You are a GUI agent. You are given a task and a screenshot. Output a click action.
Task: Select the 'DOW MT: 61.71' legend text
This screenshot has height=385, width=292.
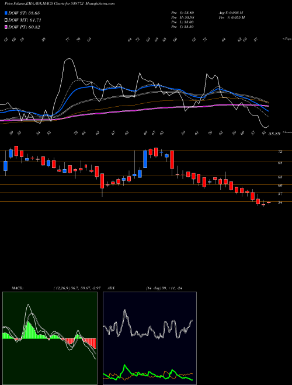point(25,20)
